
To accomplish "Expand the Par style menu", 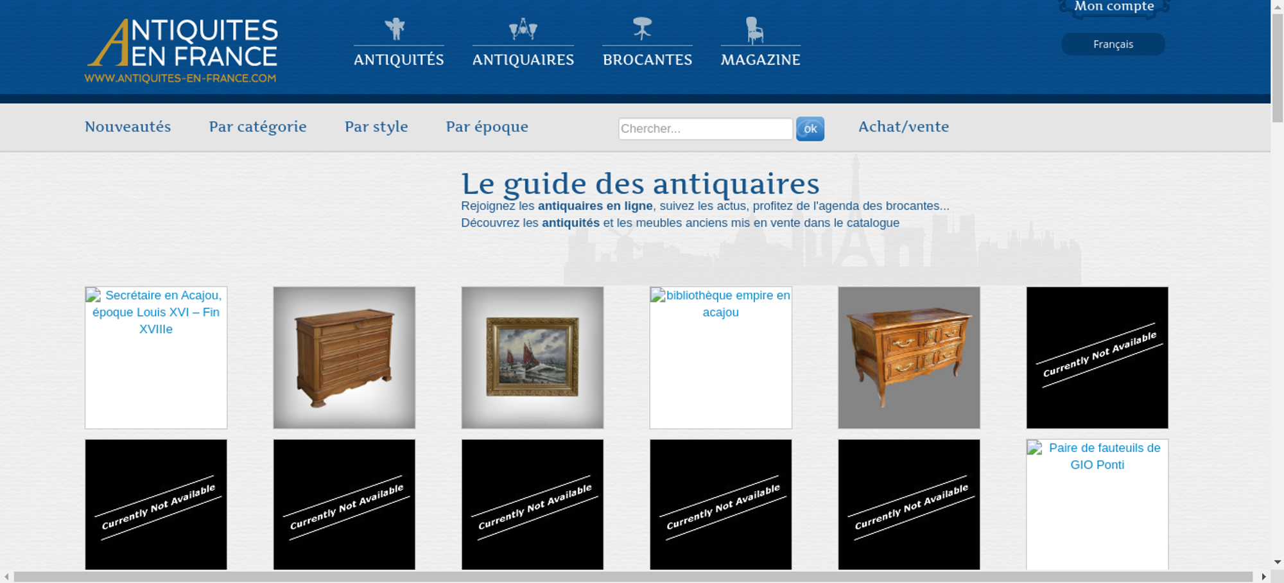I will tap(376, 127).
